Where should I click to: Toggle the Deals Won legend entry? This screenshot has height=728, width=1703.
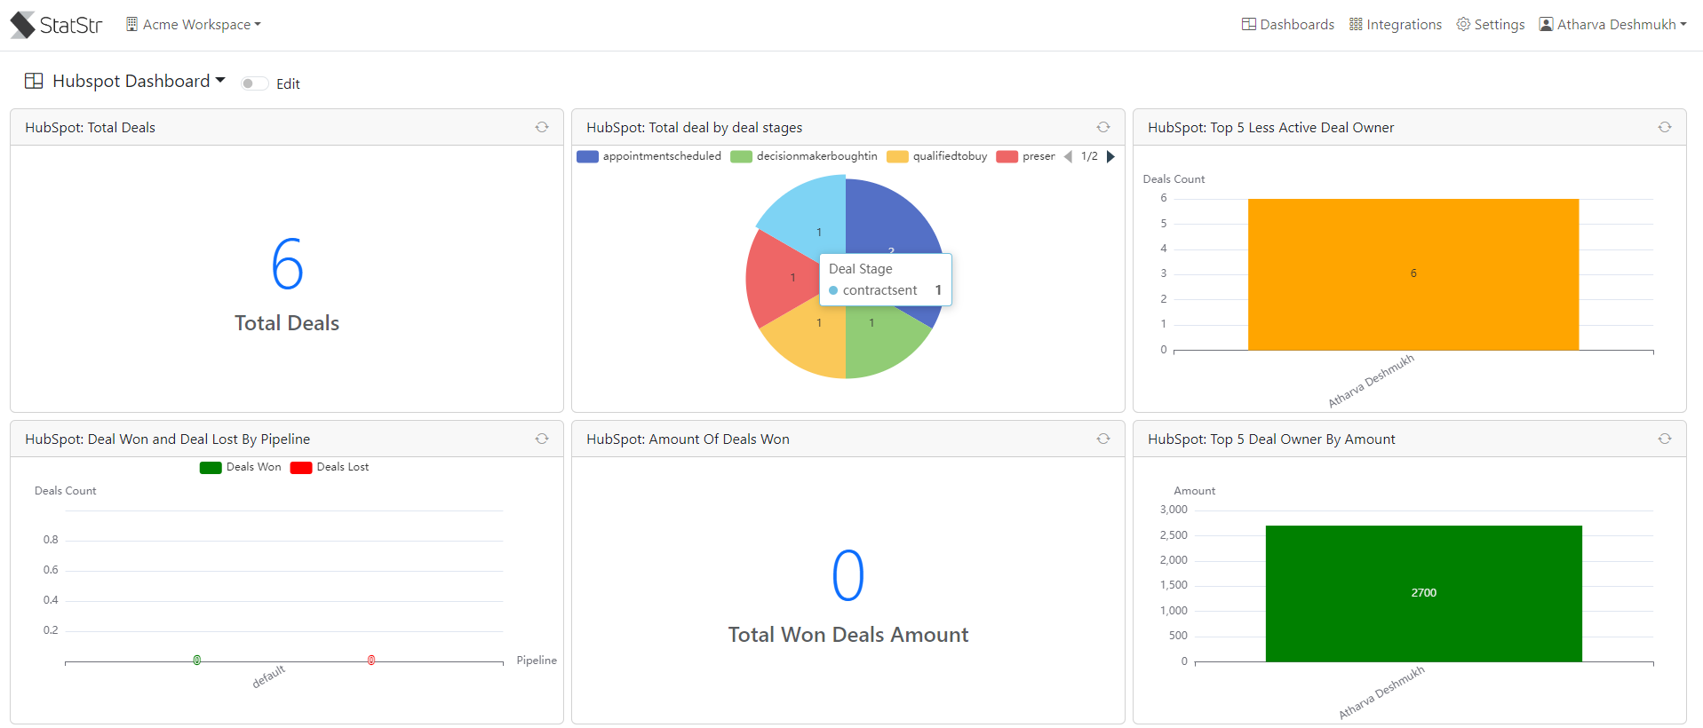coord(240,467)
